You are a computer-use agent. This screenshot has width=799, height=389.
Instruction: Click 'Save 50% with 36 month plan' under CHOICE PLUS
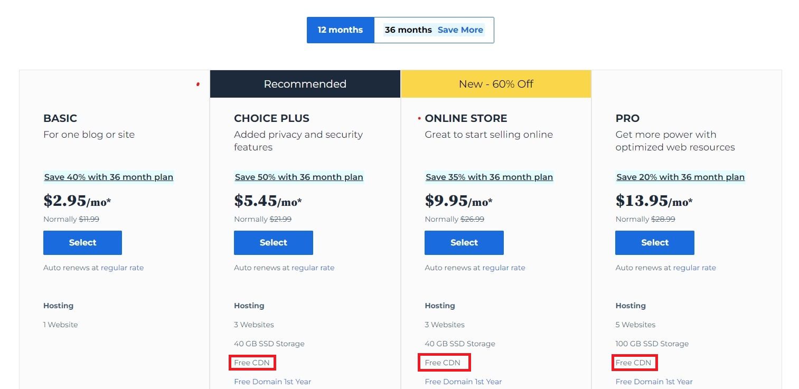coord(299,177)
